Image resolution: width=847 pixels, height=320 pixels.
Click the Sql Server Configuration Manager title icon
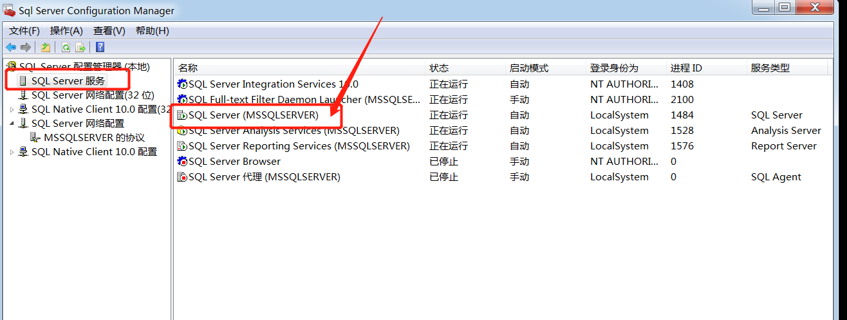coord(10,10)
